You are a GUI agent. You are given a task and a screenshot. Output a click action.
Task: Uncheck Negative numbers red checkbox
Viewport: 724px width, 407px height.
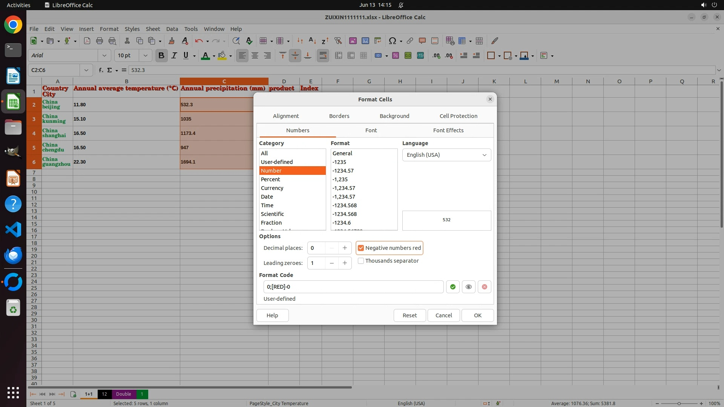(361, 248)
